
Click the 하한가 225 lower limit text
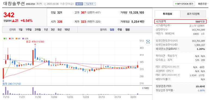click(x=94, y=22)
